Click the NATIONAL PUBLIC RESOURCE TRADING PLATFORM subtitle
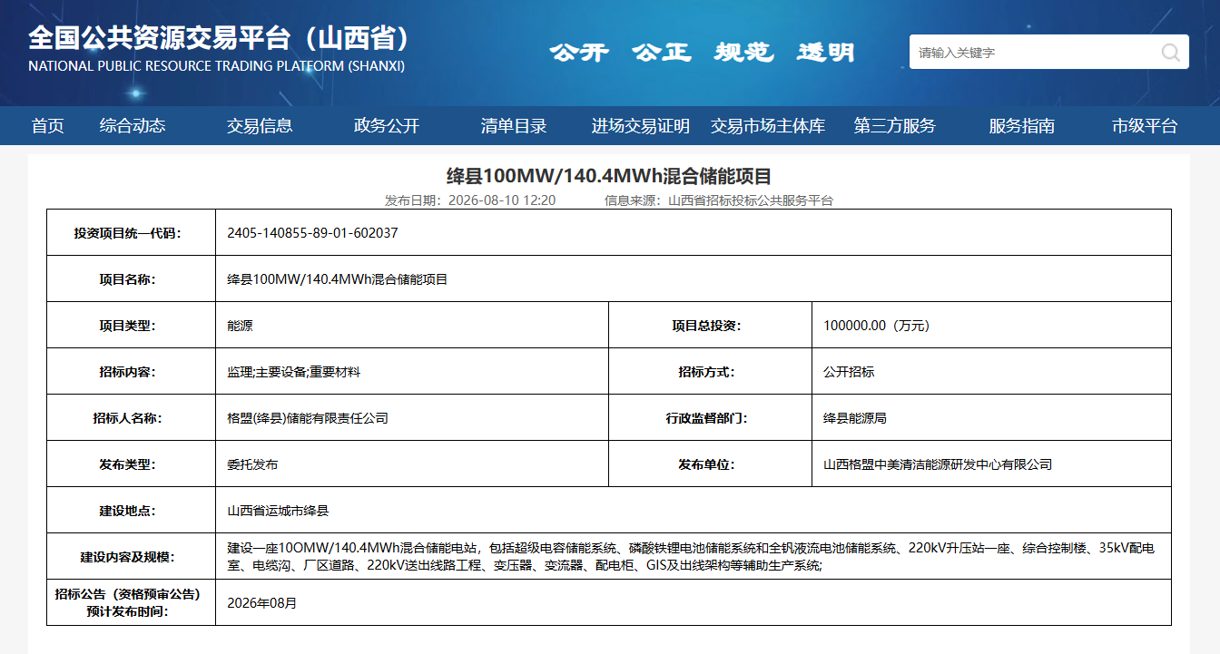Viewport: 1220px width, 654px height. click(216, 66)
